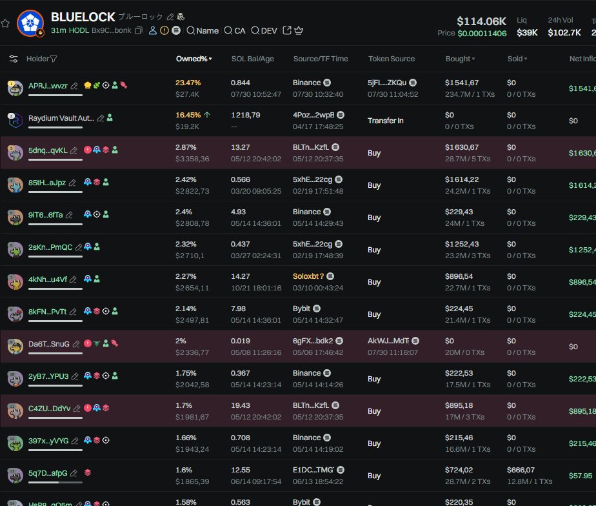Click the Source/TF Time column header
Viewport: 596px width, 506px height.
pos(321,59)
